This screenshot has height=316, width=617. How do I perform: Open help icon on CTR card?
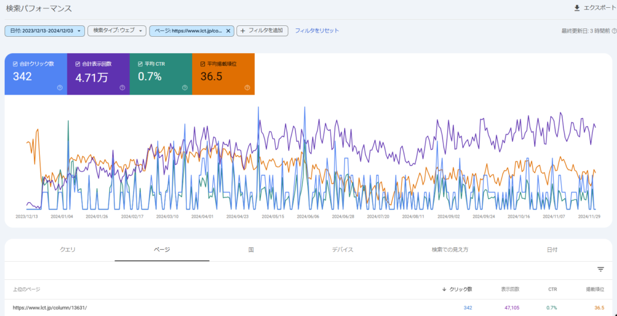tap(185, 87)
